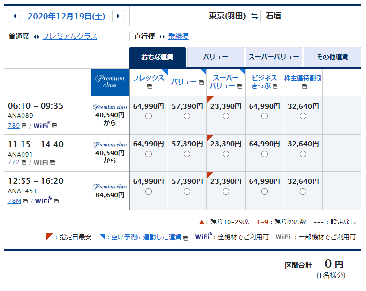366x291 pixels.
Task: Click WiFi logo for flight ANA1451
Action: (x=44, y=200)
